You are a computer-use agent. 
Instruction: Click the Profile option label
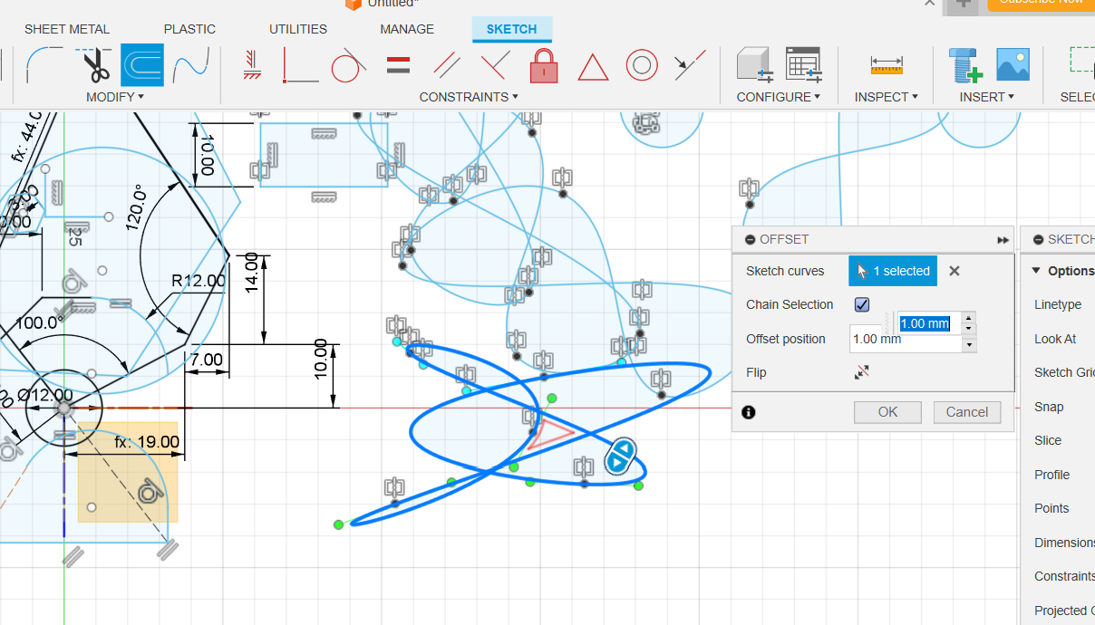pyautogui.click(x=1051, y=475)
